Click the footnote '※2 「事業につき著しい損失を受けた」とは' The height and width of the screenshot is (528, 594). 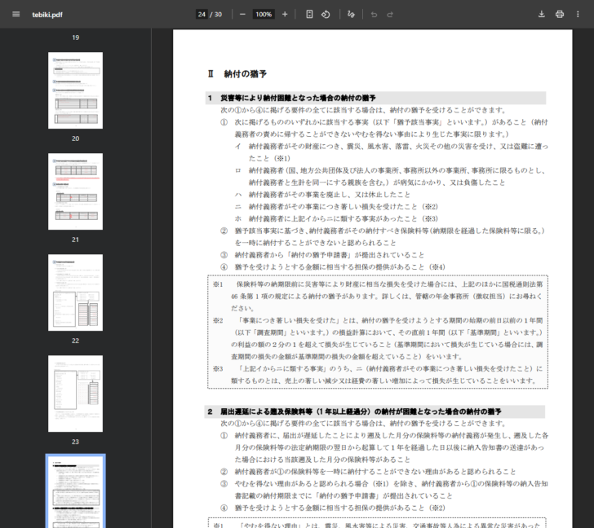[378, 338]
